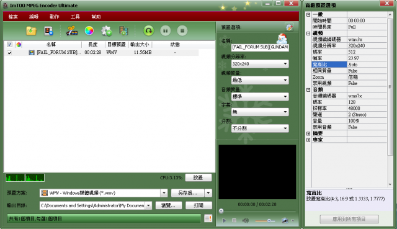Open the video quality 最低 dropdown
The image size is (397, 229).
pyautogui.click(x=260, y=80)
